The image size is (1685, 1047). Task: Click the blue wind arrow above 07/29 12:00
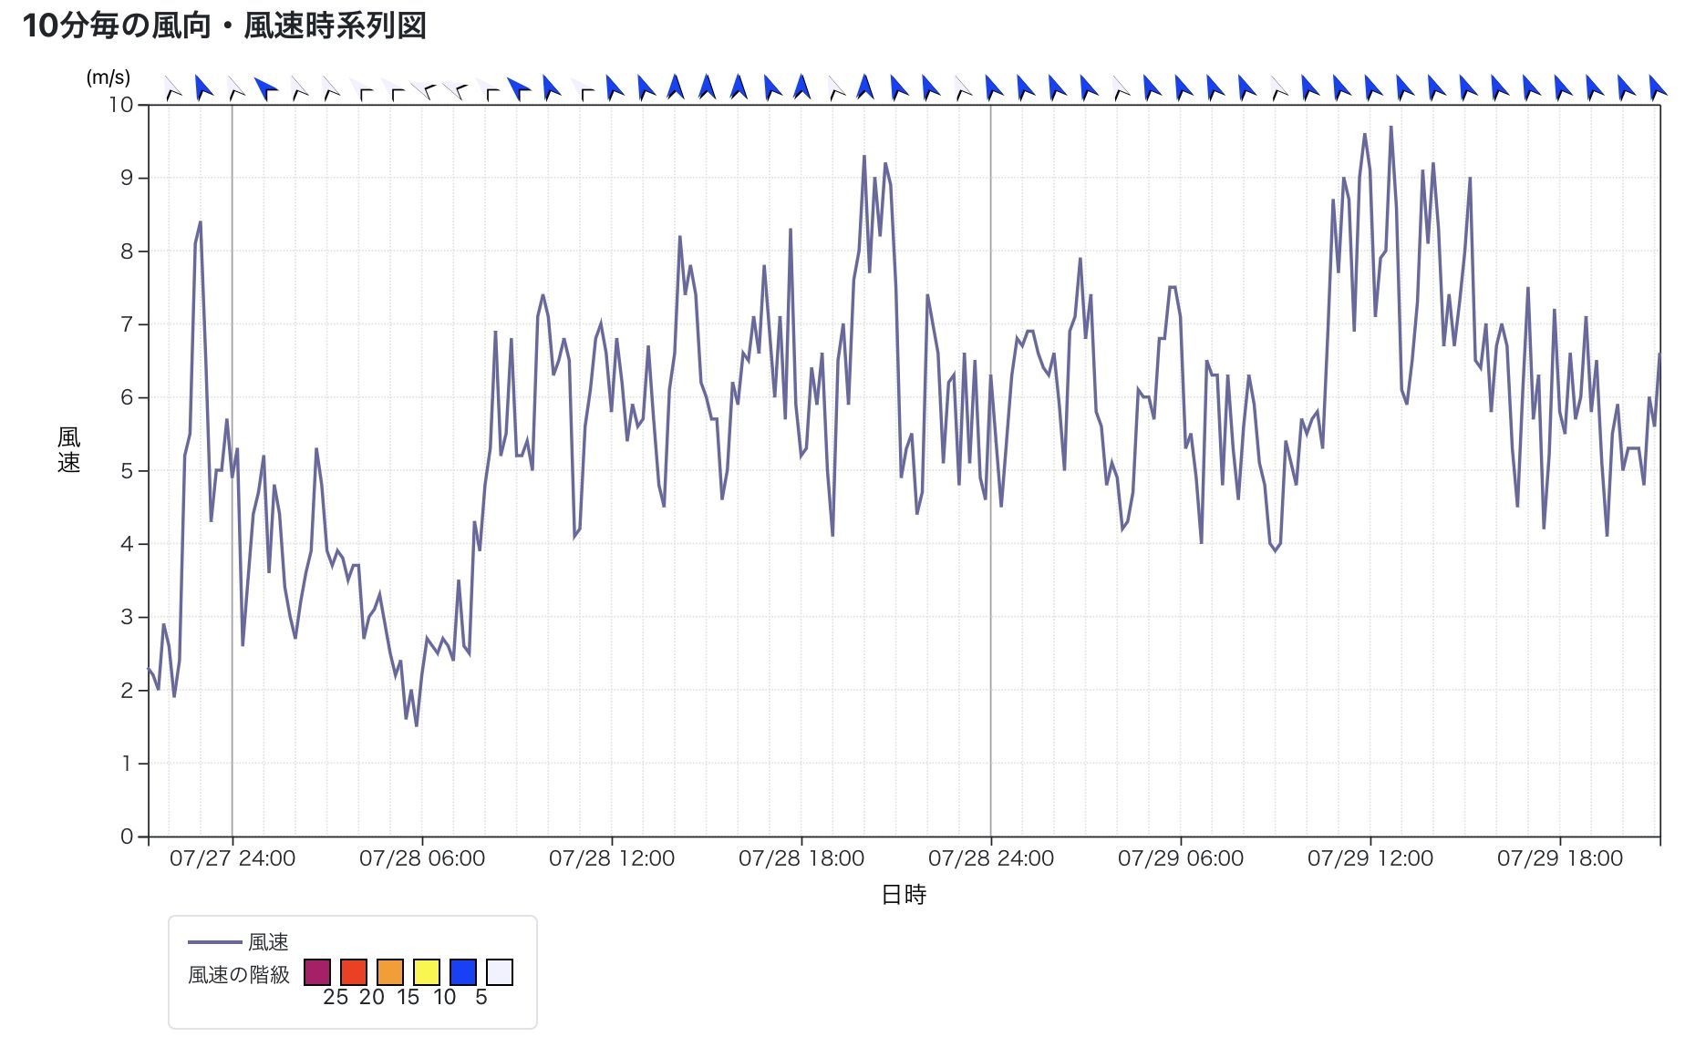[1373, 87]
